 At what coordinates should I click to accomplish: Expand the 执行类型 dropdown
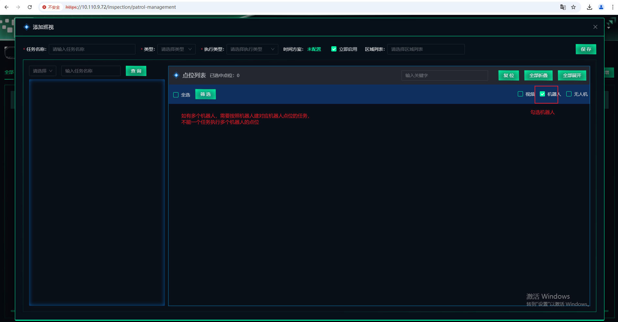pos(252,49)
